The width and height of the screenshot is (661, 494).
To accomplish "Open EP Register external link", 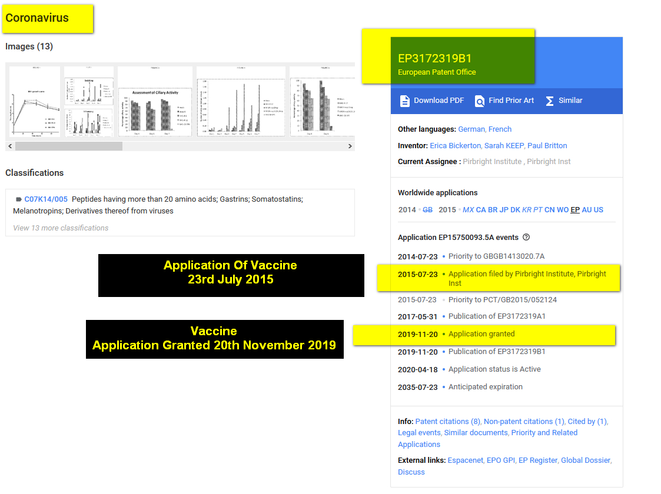I will click(538, 460).
